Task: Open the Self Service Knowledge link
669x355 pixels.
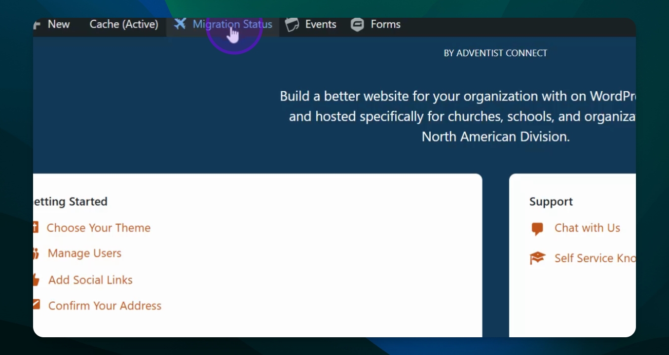Action: 595,258
